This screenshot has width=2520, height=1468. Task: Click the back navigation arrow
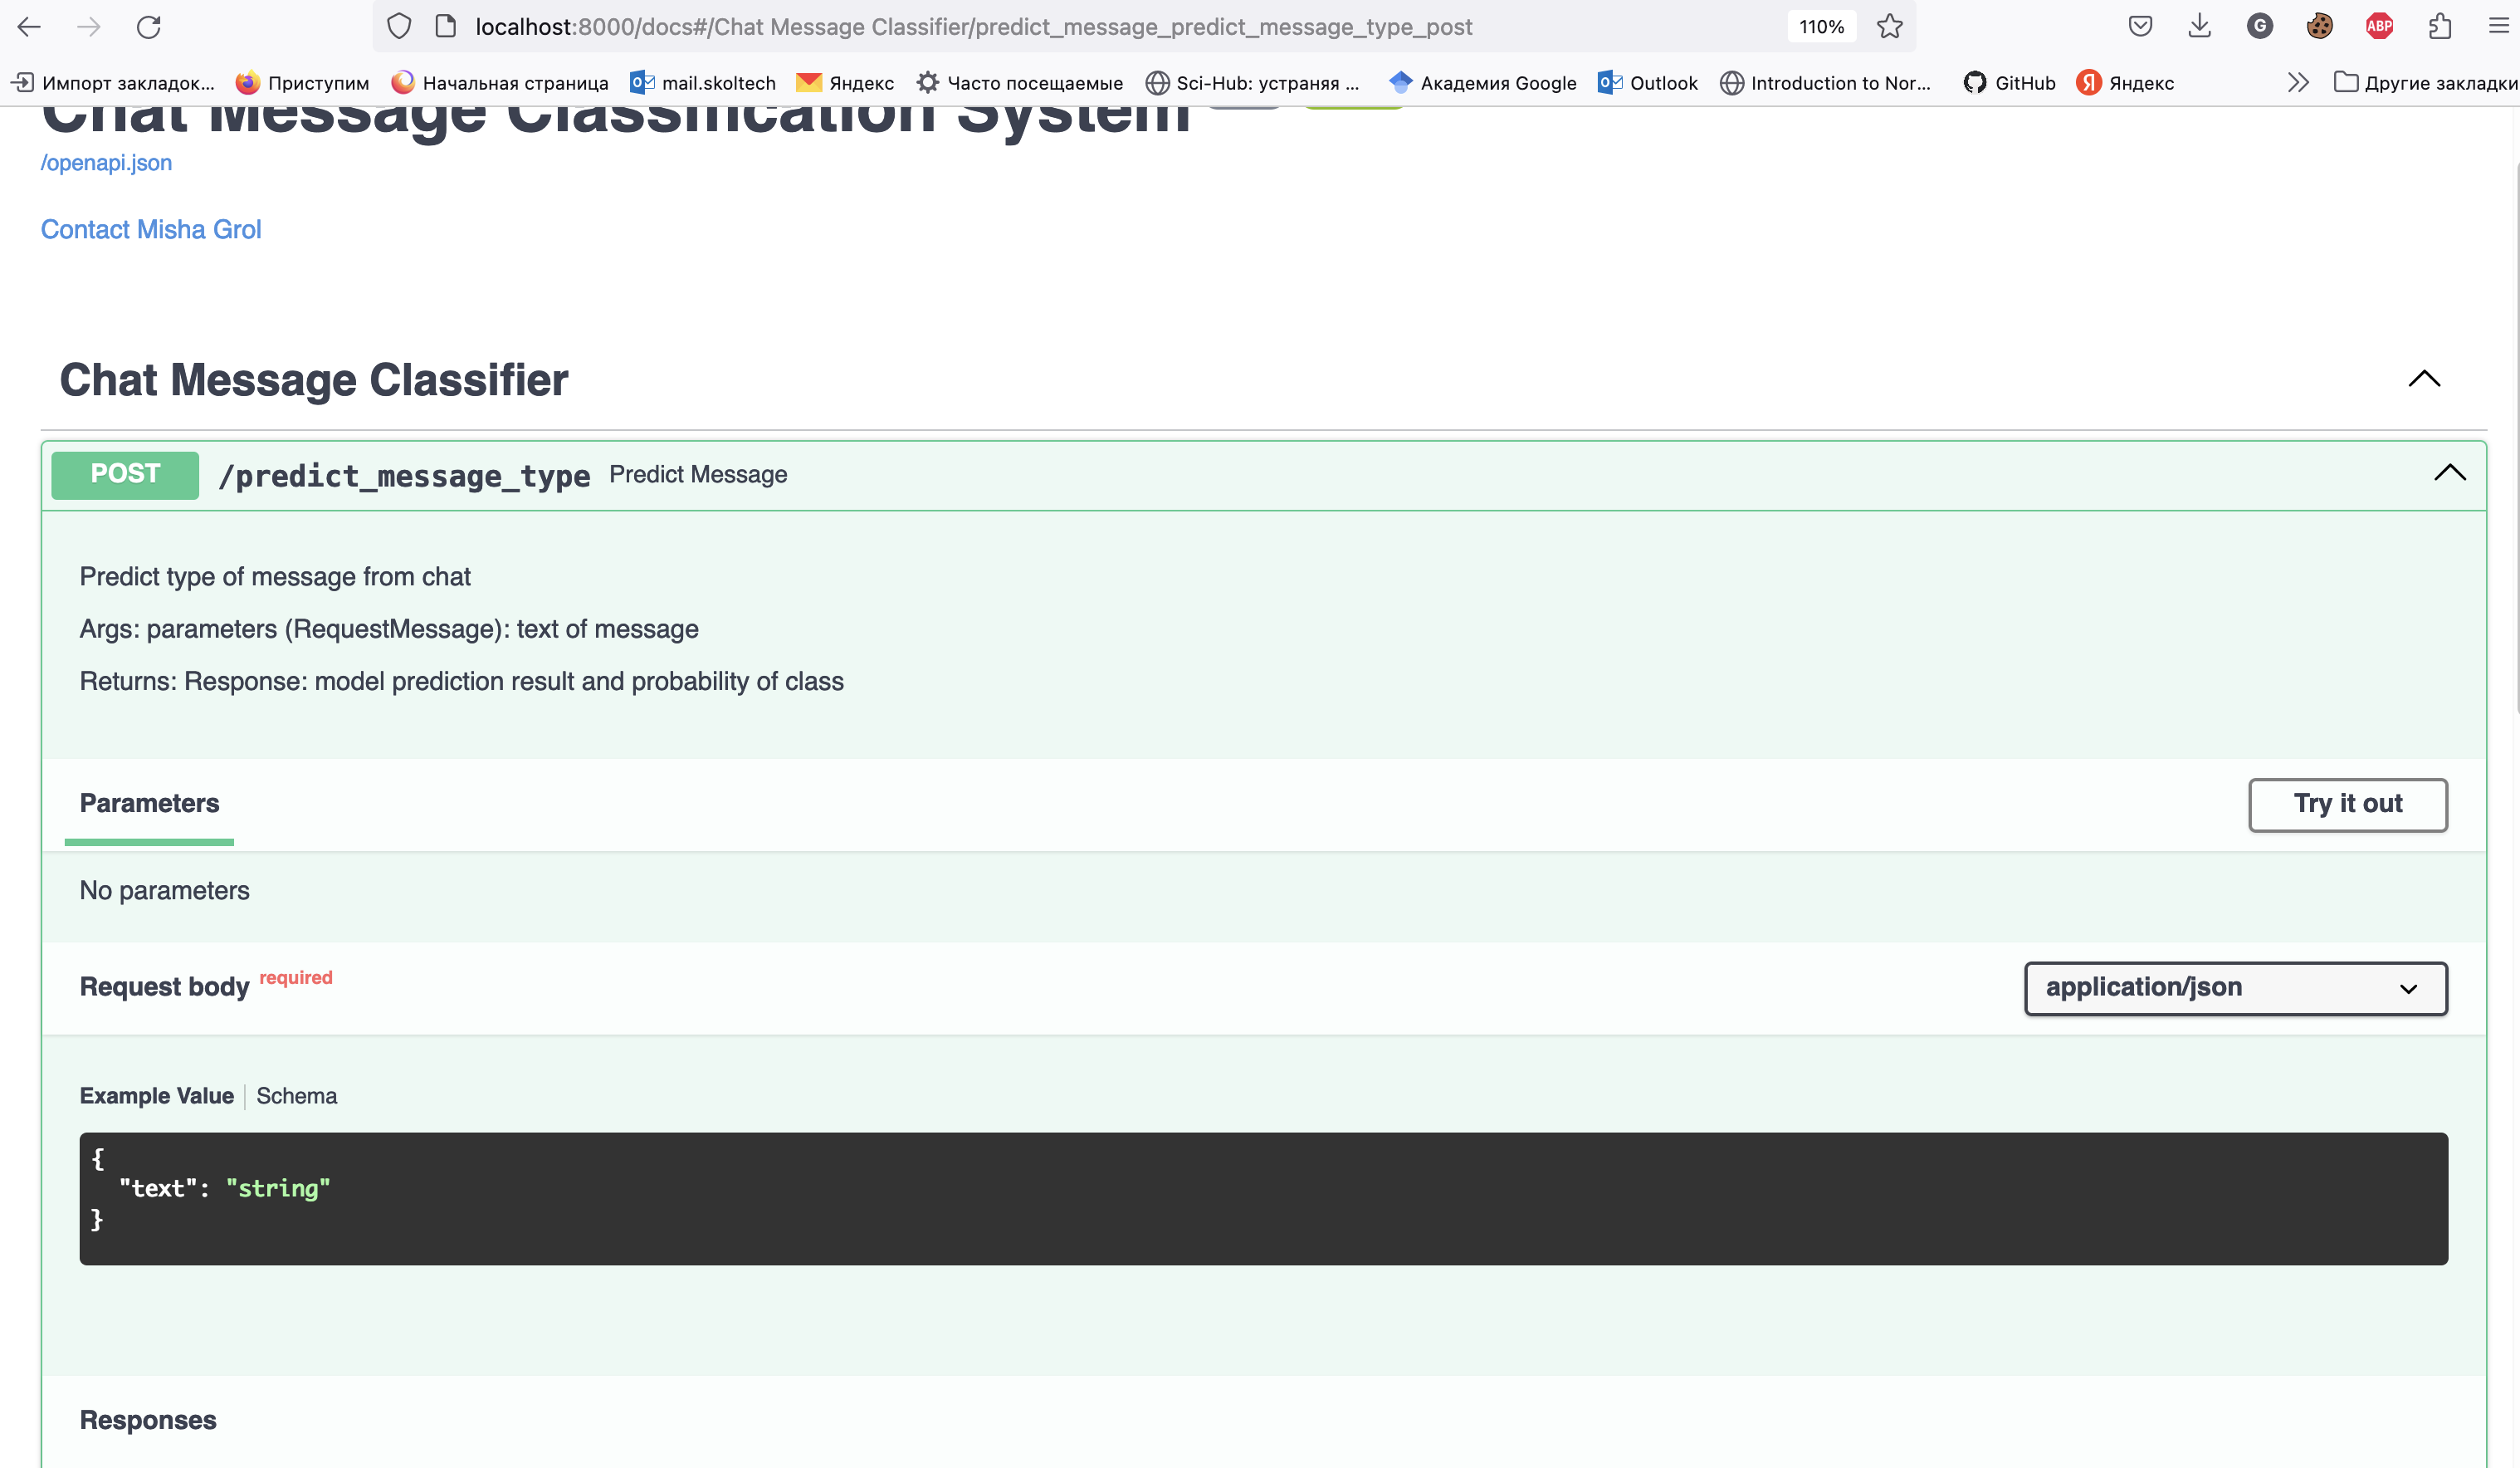coord(30,27)
